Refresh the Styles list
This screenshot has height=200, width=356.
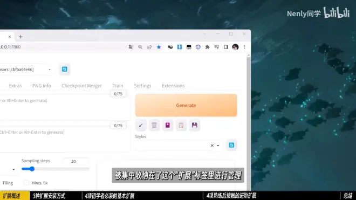(x=231, y=145)
